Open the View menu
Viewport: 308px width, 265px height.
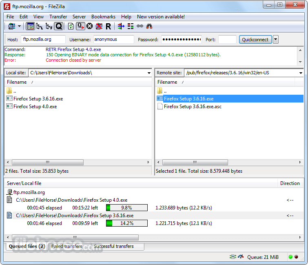click(x=38, y=17)
